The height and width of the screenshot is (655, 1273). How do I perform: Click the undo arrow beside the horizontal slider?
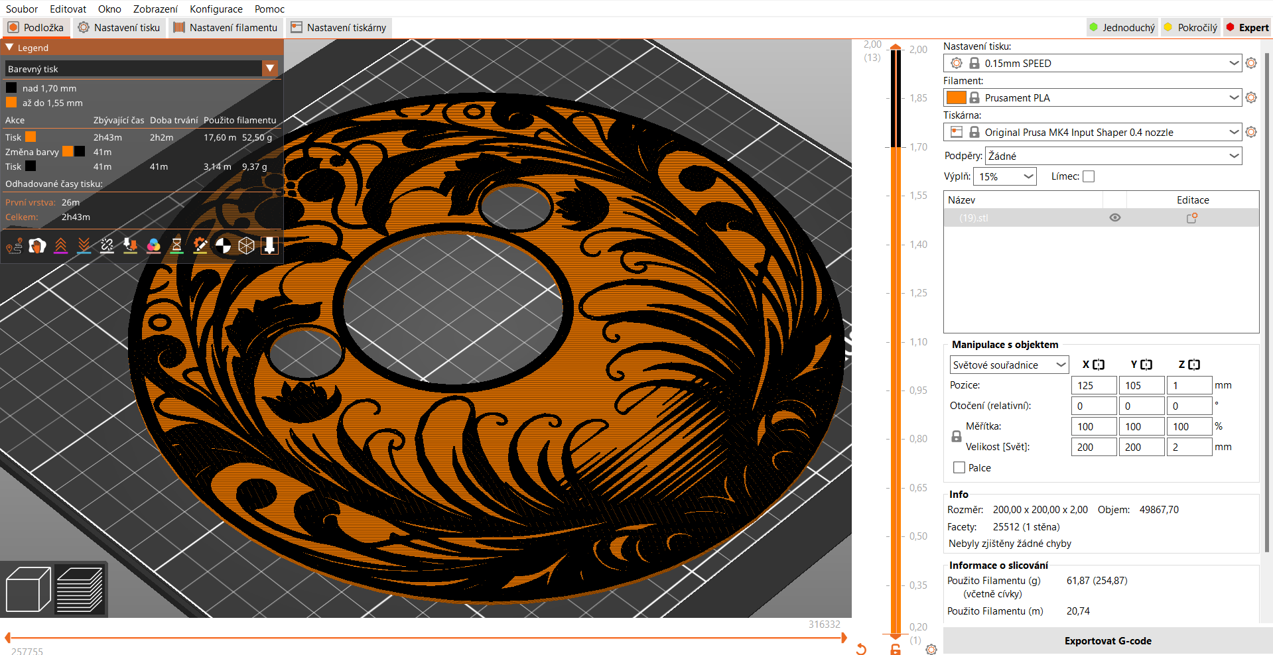[x=861, y=649]
